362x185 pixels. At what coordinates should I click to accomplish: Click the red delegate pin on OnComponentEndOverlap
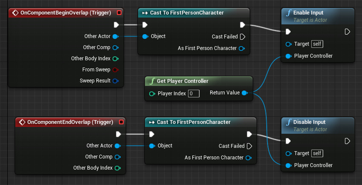pyautogui.click(x=121, y=122)
